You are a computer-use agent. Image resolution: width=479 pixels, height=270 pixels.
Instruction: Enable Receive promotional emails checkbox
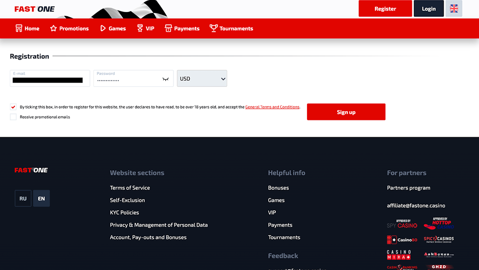13,117
